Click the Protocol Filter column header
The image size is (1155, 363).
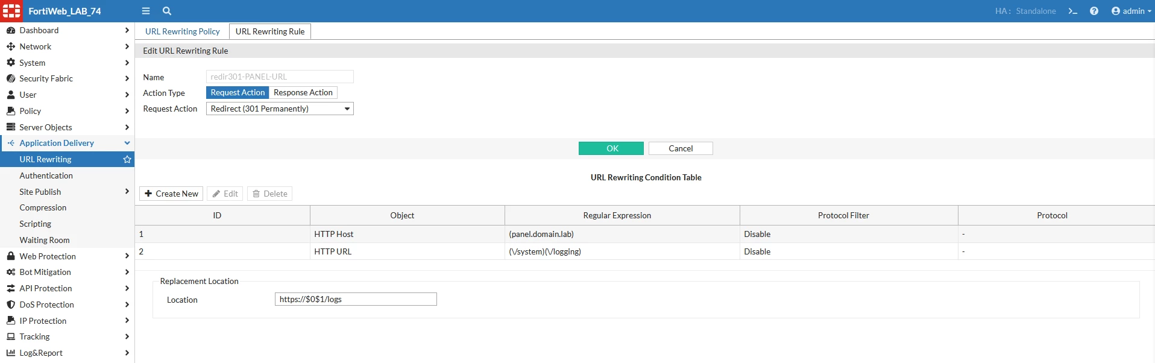click(x=849, y=215)
